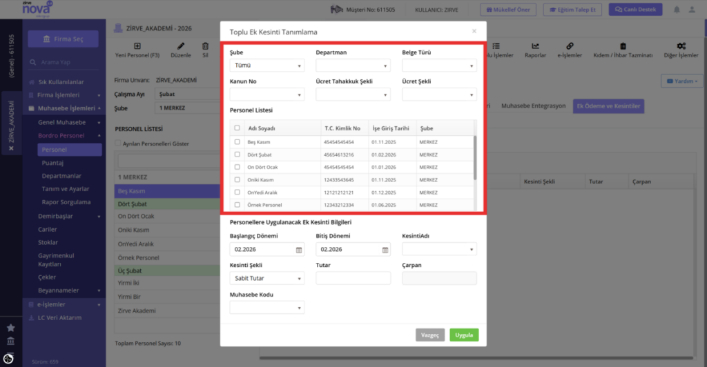This screenshot has width=707, height=367.
Task: Open Puantaj in the sidebar menu
Action: click(x=52, y=163)
